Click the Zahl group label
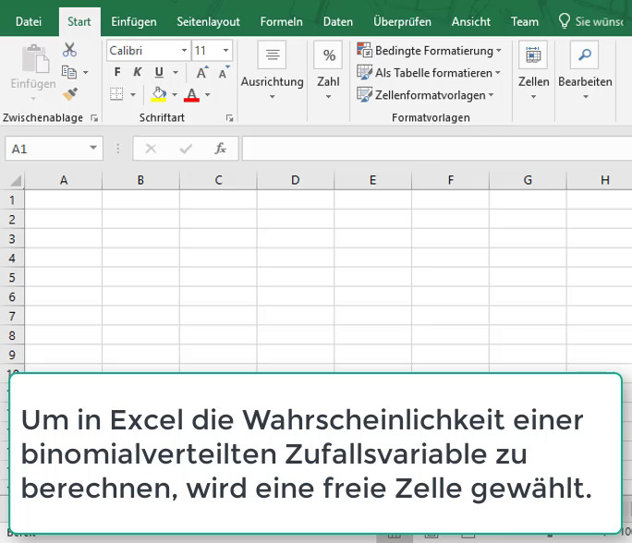 click(328, 82)
